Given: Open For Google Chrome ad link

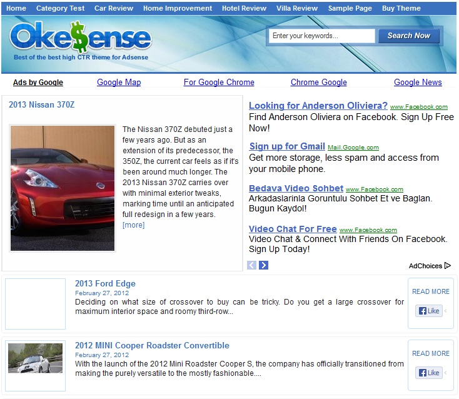Looking at the screenshot, I should tap(219, 83).
